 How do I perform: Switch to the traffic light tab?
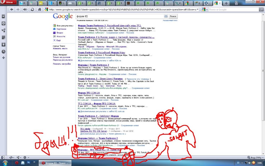pyautogui.click(x=62, y=3)
